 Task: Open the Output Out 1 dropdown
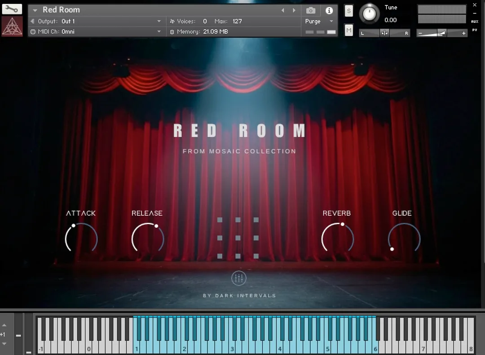[x=159, y=22]
